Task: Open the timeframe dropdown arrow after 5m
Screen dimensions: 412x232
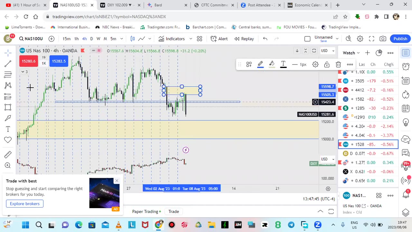Action: 121,39
